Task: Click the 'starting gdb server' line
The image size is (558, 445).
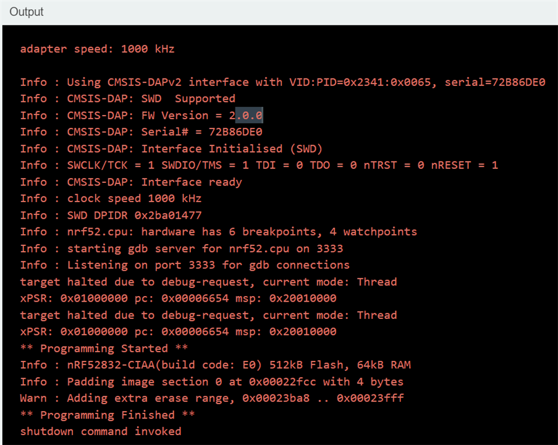Action: 181,248
